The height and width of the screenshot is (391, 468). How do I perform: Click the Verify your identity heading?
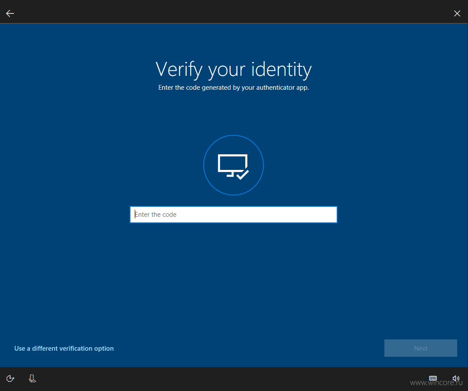click(x=234, y=69)
